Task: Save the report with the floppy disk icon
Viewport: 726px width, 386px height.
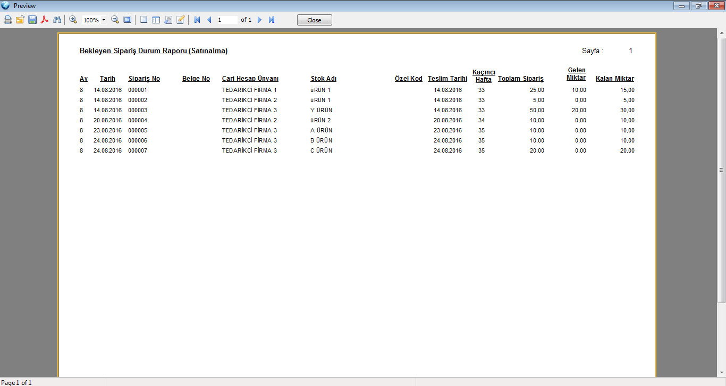Action: click(x=32, y=20)
